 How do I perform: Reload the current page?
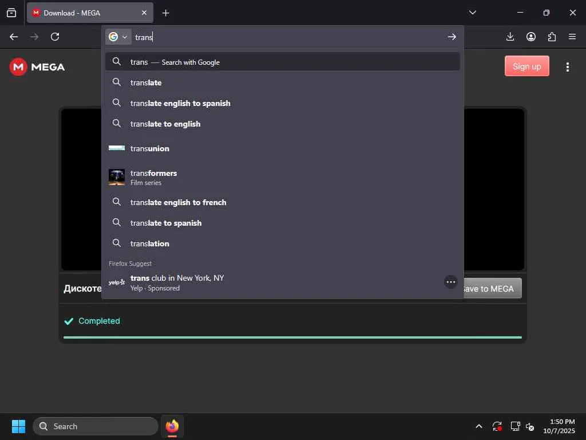[55, 37]
